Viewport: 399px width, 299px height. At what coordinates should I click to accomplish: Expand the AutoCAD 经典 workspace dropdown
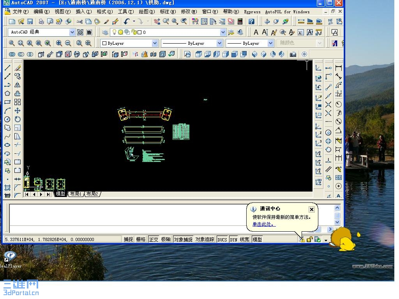[x=72, y=32]
